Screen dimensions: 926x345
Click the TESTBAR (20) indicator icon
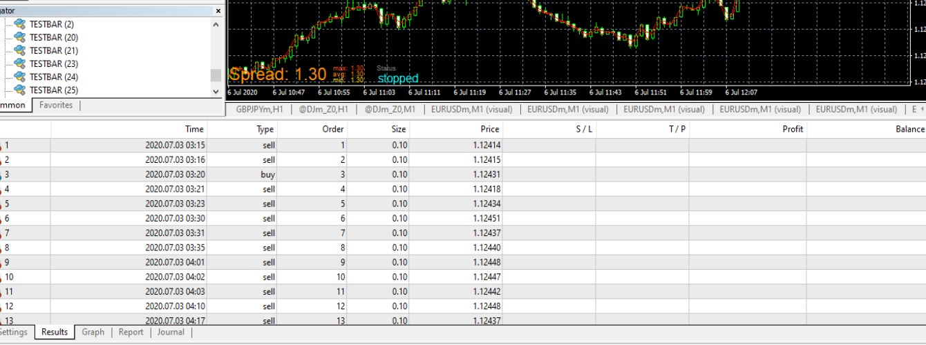coord(20,37)
